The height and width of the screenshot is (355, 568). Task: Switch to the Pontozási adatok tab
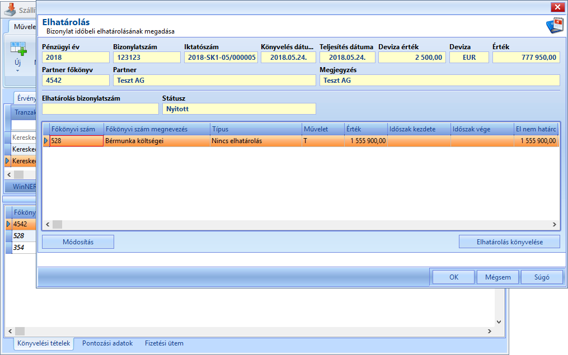coord(107,343)
